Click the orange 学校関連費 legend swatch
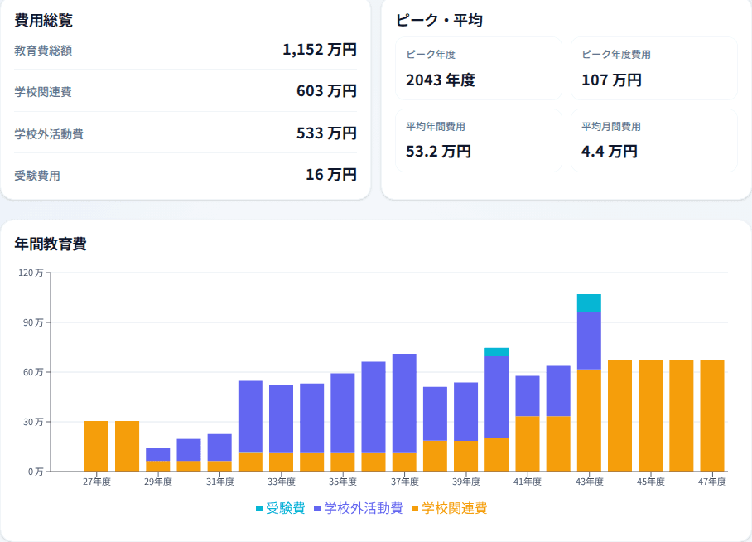The height and width of the screenshot is (542, 752). coord(415,509)
